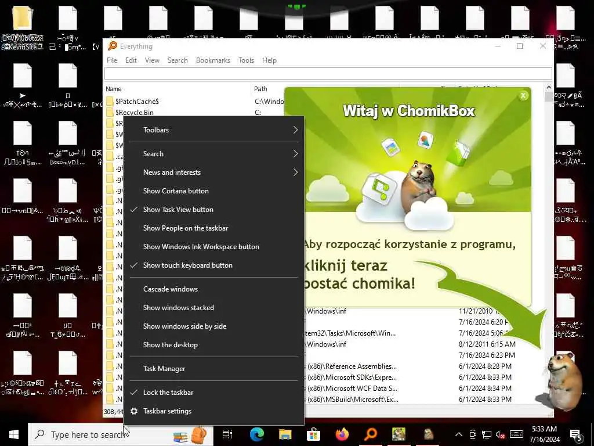This screenshot has height=446, width=594.
Task: Open the notification center with 5 notifications
Action: pyautogui.click(x=576, y=436)
